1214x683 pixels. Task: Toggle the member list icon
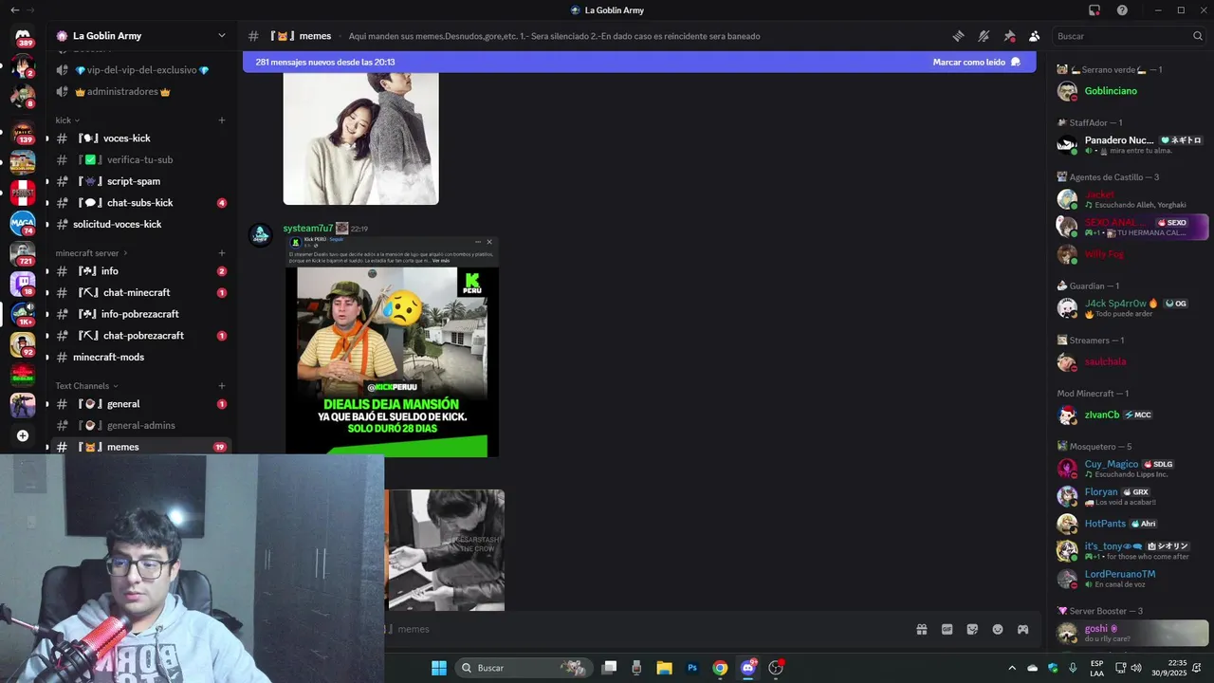pos(1034,36)
